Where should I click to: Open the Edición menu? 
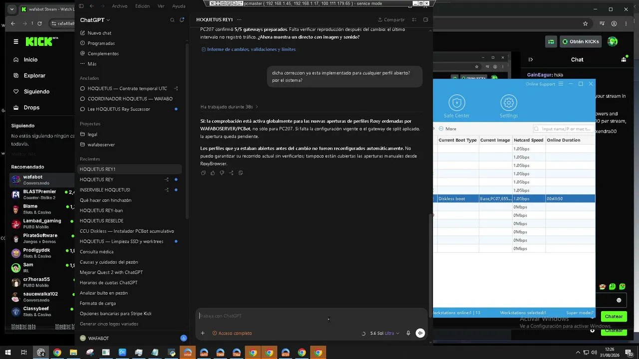142,6
